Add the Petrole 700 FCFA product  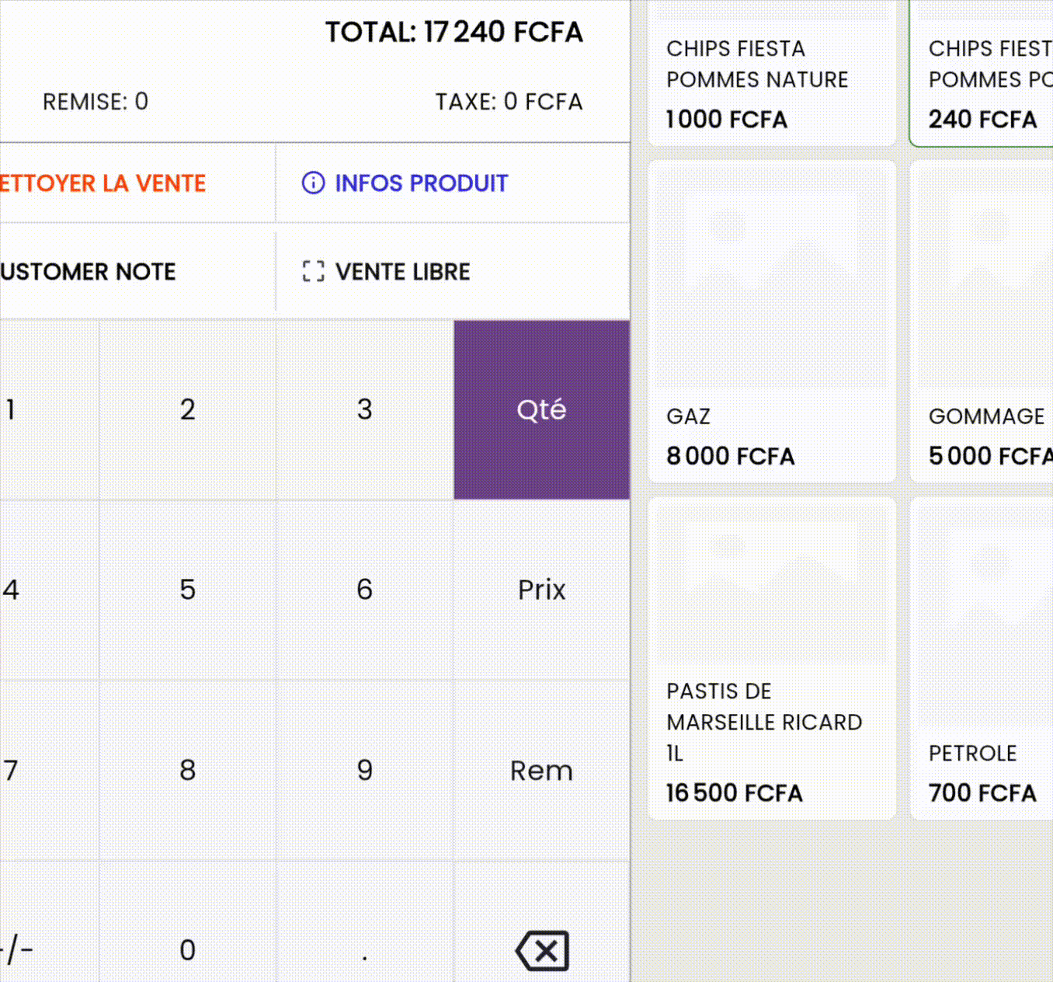(x=982, y=659)
